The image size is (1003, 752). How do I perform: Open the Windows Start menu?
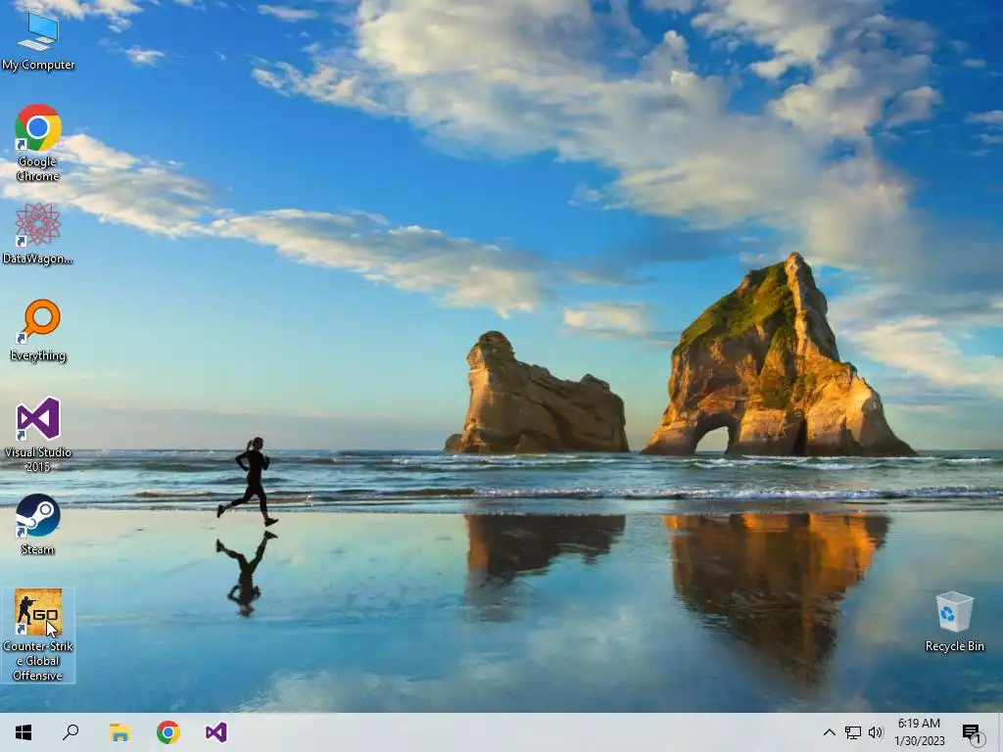pos(24,732)
